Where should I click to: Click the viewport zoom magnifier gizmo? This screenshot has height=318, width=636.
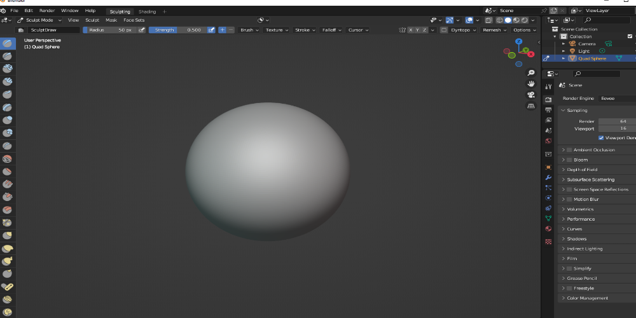[x=530, y=73]
